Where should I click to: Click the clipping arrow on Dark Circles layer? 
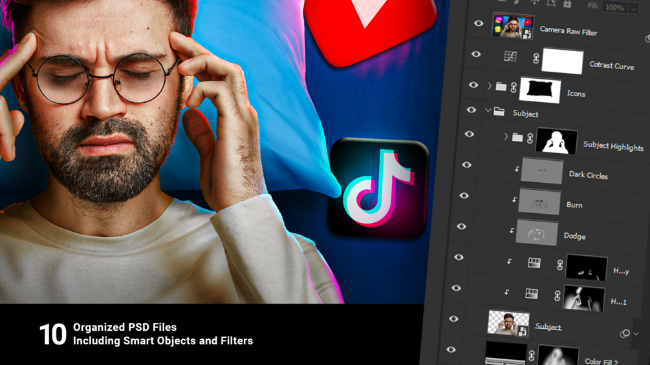517,169
